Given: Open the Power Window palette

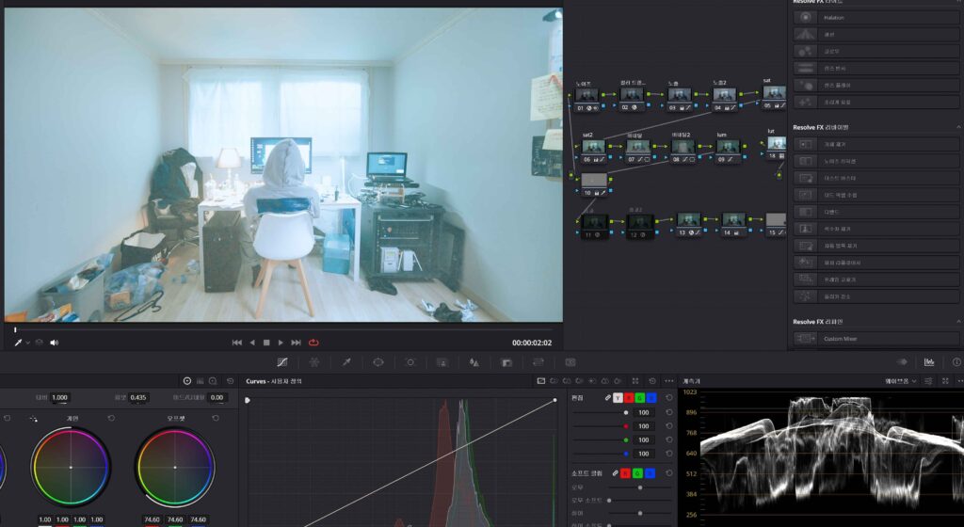Looking at the screenshot, I should (x=378, y=362).
